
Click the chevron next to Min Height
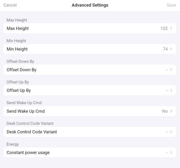[171, 49]
